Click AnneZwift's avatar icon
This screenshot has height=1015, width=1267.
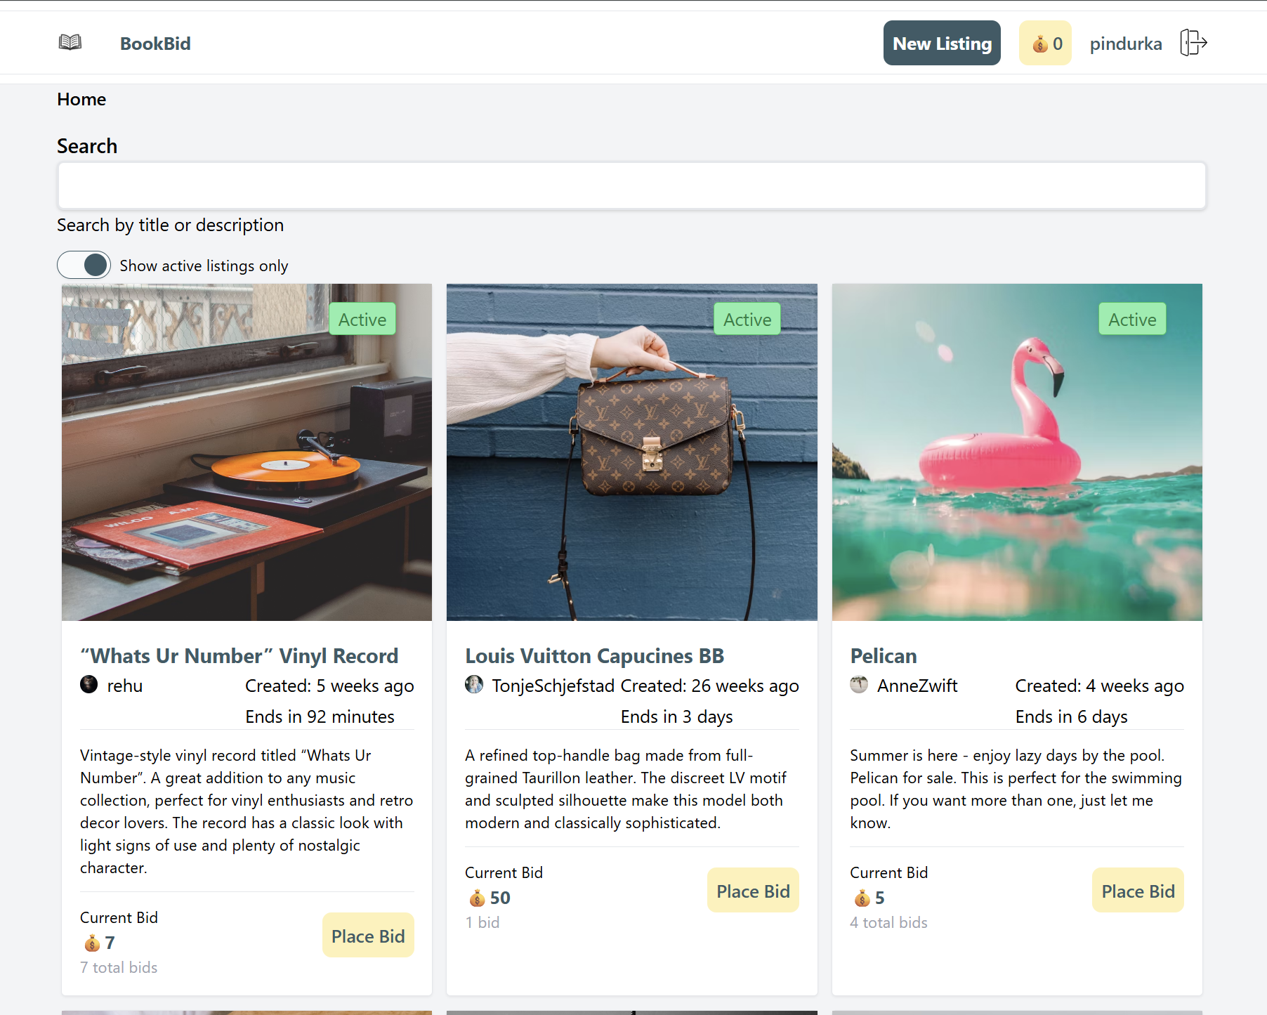click(859, 684)
